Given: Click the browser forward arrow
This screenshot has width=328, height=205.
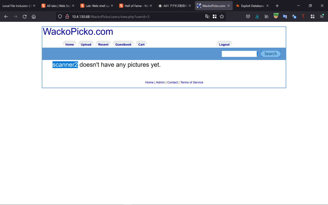Looking at the screenshot, I should pos(15,17).
